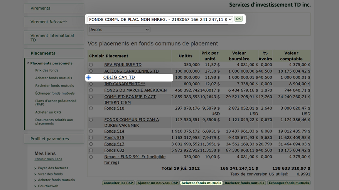
Task: Open the Fonds 514 link
Action: pyautogui.click(x=114, y=131)
